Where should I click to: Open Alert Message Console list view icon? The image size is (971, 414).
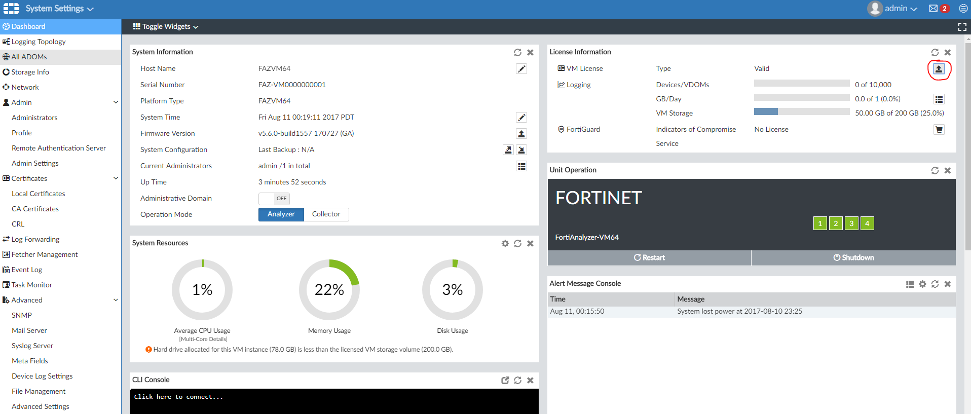pyautogui.click(x=910, y=284)
